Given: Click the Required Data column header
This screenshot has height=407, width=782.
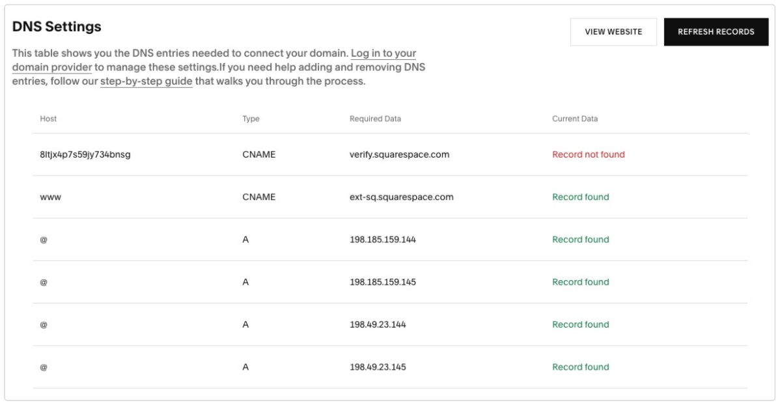Looking at the screenshot, I should point(375,119).
